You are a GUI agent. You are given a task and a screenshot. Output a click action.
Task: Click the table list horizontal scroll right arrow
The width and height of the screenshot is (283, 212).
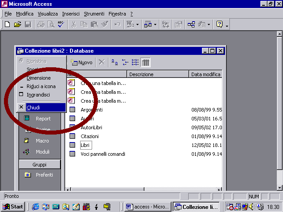coord(219,189)
